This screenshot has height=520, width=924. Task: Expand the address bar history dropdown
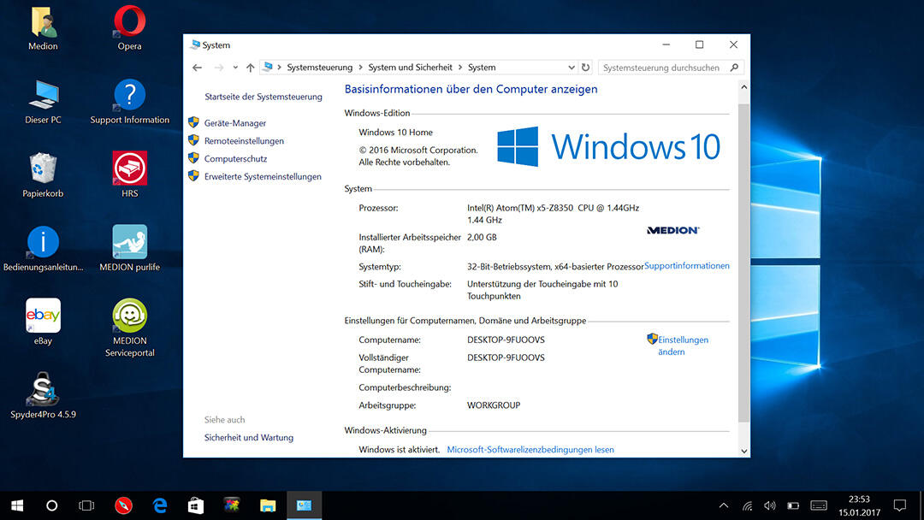572,68
